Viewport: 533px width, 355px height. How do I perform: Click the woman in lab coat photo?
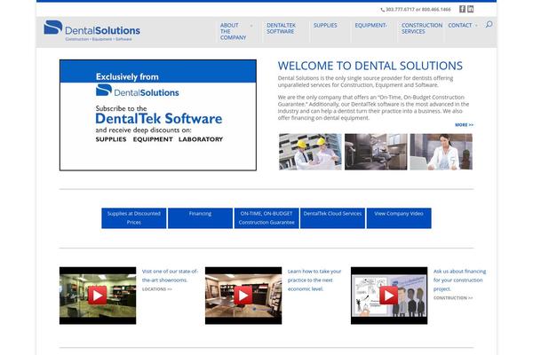tap(441, 152)
